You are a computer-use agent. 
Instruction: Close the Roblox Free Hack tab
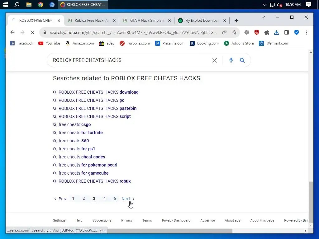pos(114,21)
